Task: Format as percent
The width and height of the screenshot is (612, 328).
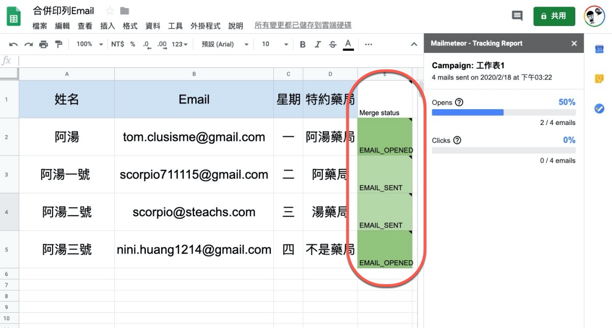Action: pos(133,44)
